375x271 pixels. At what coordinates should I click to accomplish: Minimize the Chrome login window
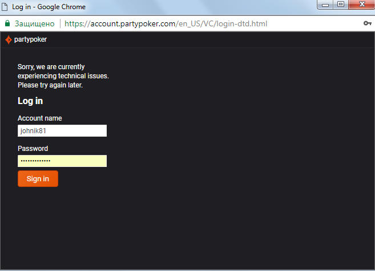point(325,5)
